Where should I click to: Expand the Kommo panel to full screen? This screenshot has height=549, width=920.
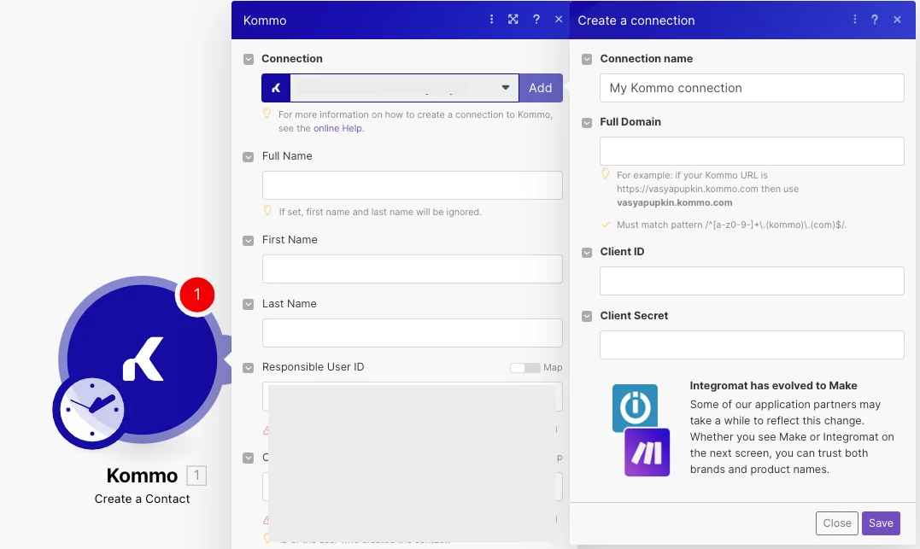click(513, 20)
